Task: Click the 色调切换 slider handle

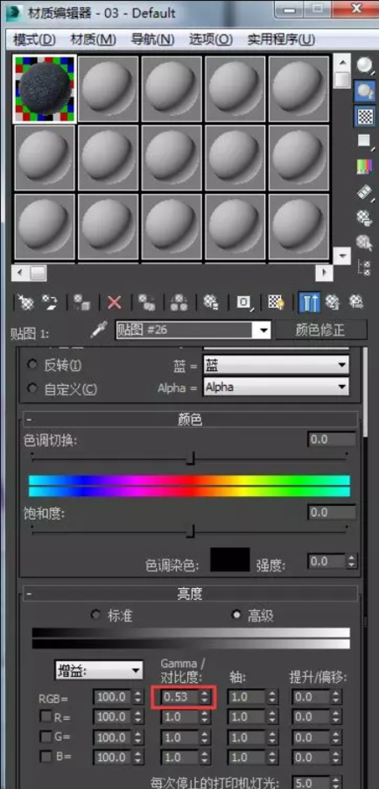Action: pyautogui.click(x=191, y=458)
